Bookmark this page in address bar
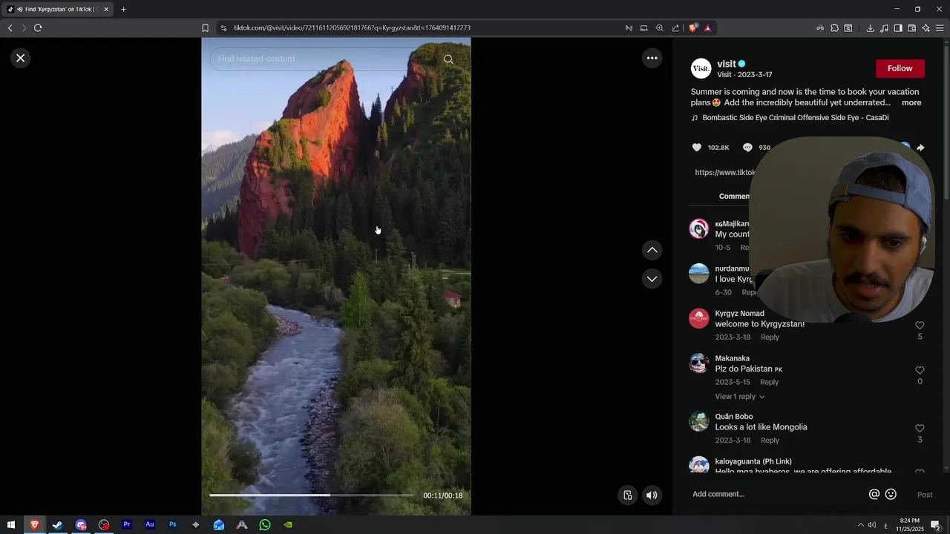The image size is (950, 534). pos(205,28)
